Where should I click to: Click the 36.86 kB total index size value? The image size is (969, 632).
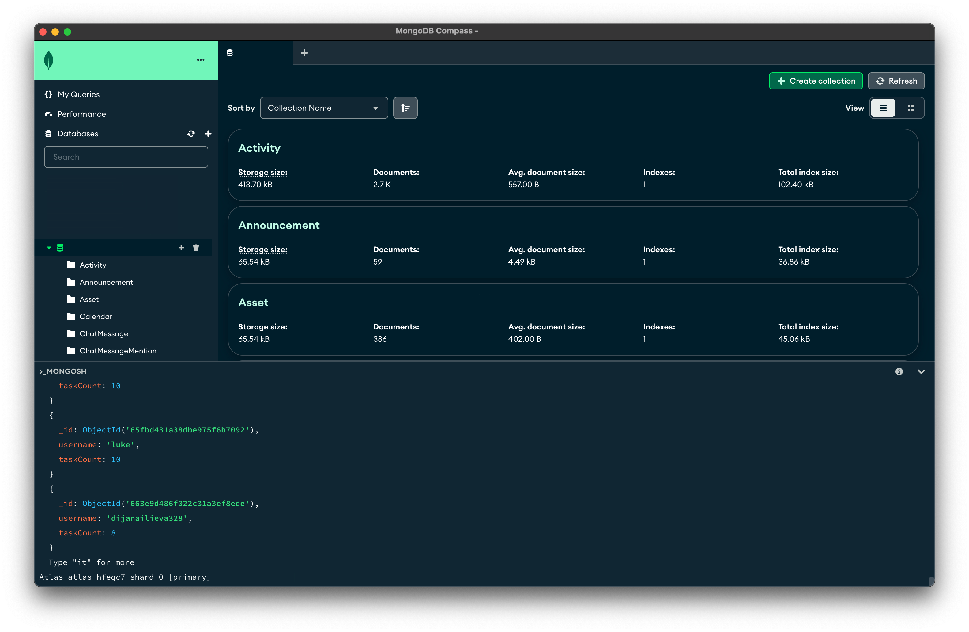pyautogui.click(x=794, y=262)
